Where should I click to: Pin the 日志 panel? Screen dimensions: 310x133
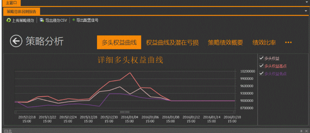[301, 131]
